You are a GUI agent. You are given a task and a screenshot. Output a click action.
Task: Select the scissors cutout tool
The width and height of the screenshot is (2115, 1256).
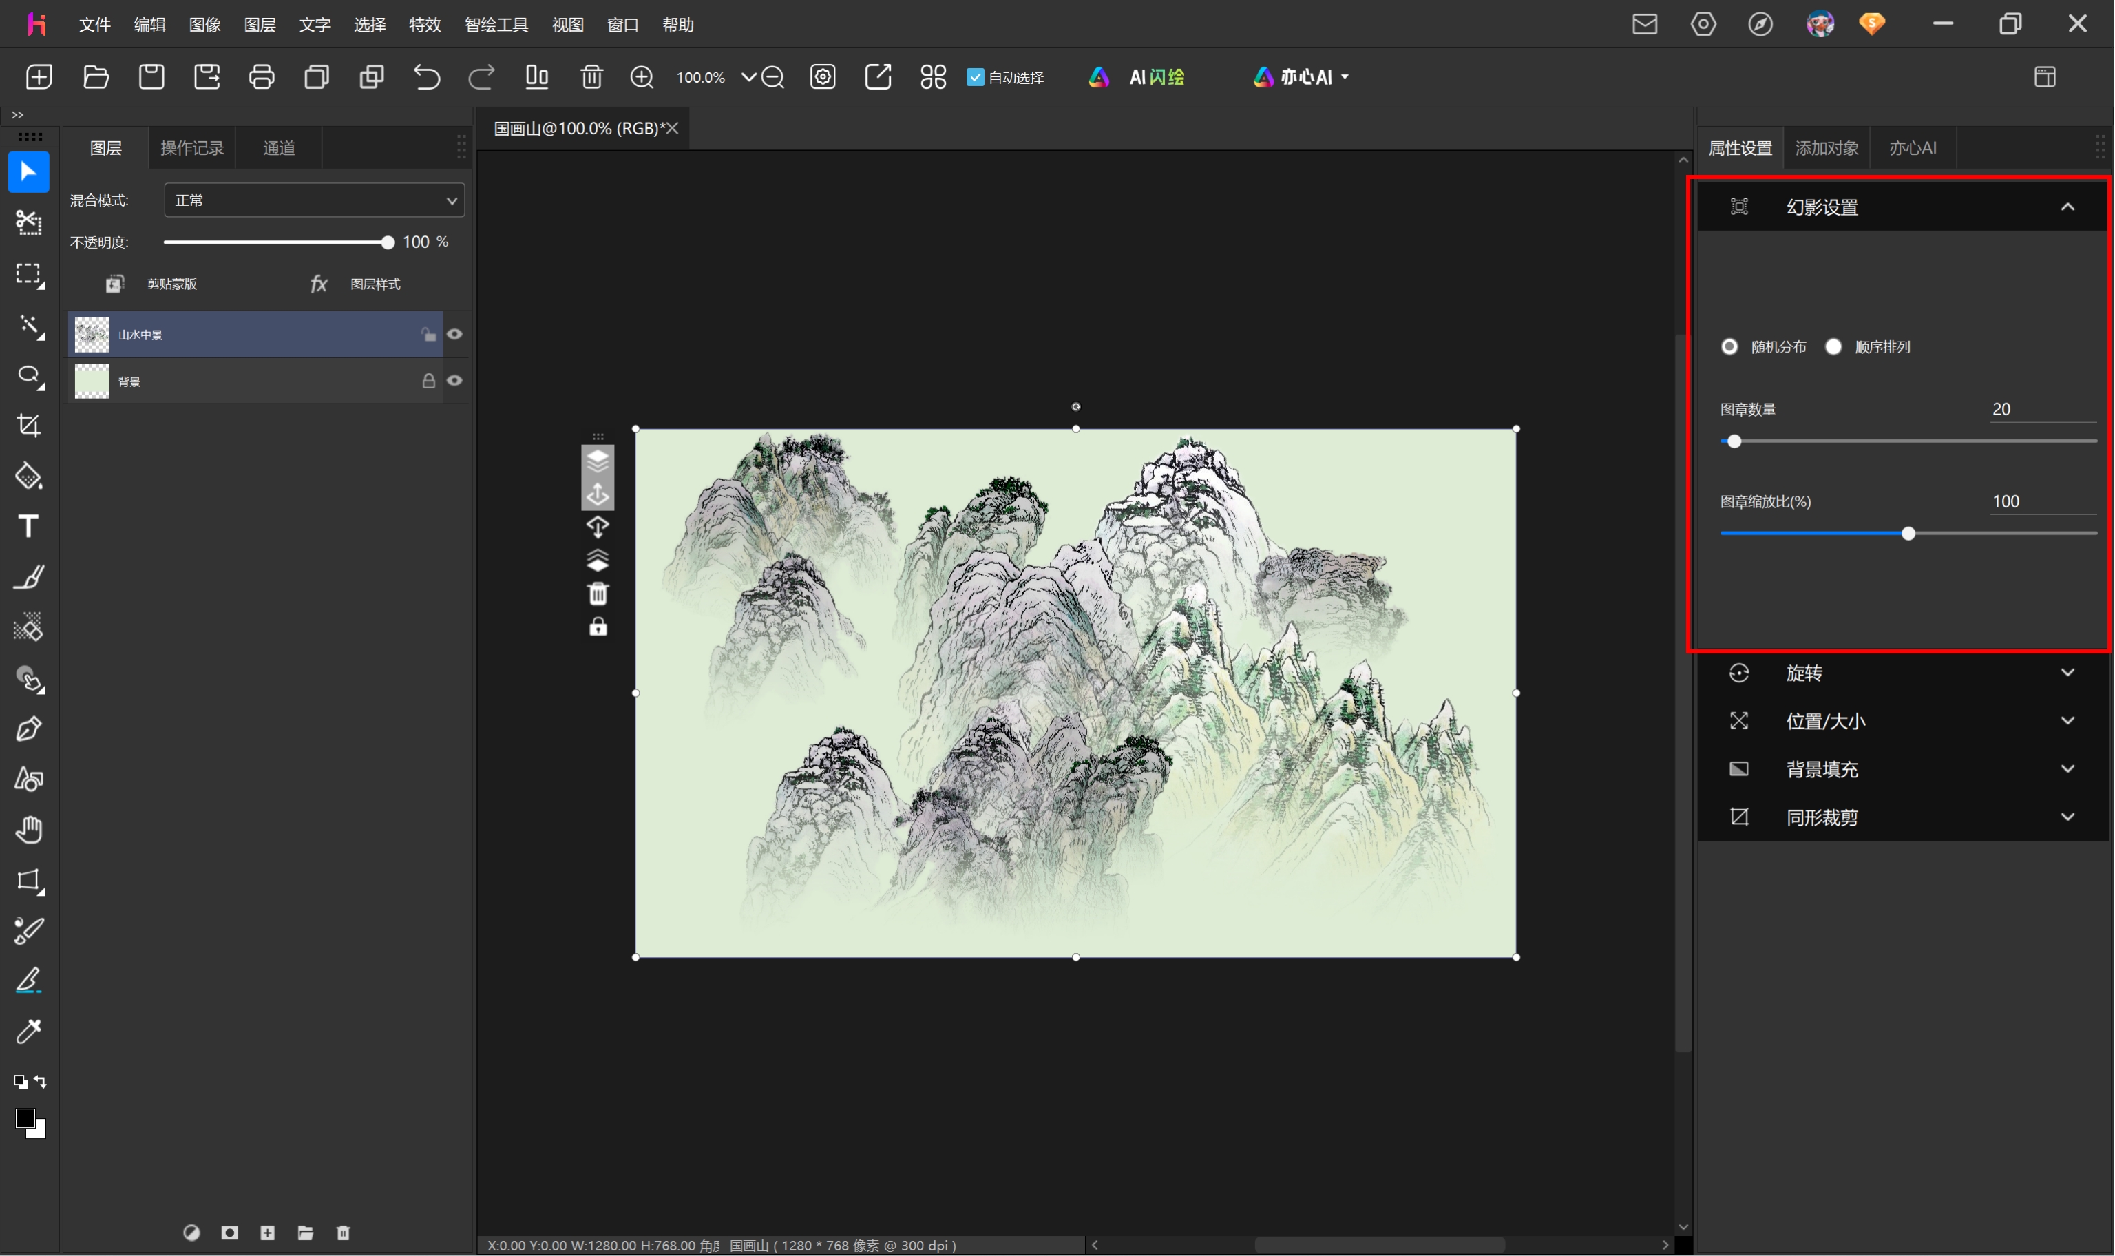click(29, 222)
